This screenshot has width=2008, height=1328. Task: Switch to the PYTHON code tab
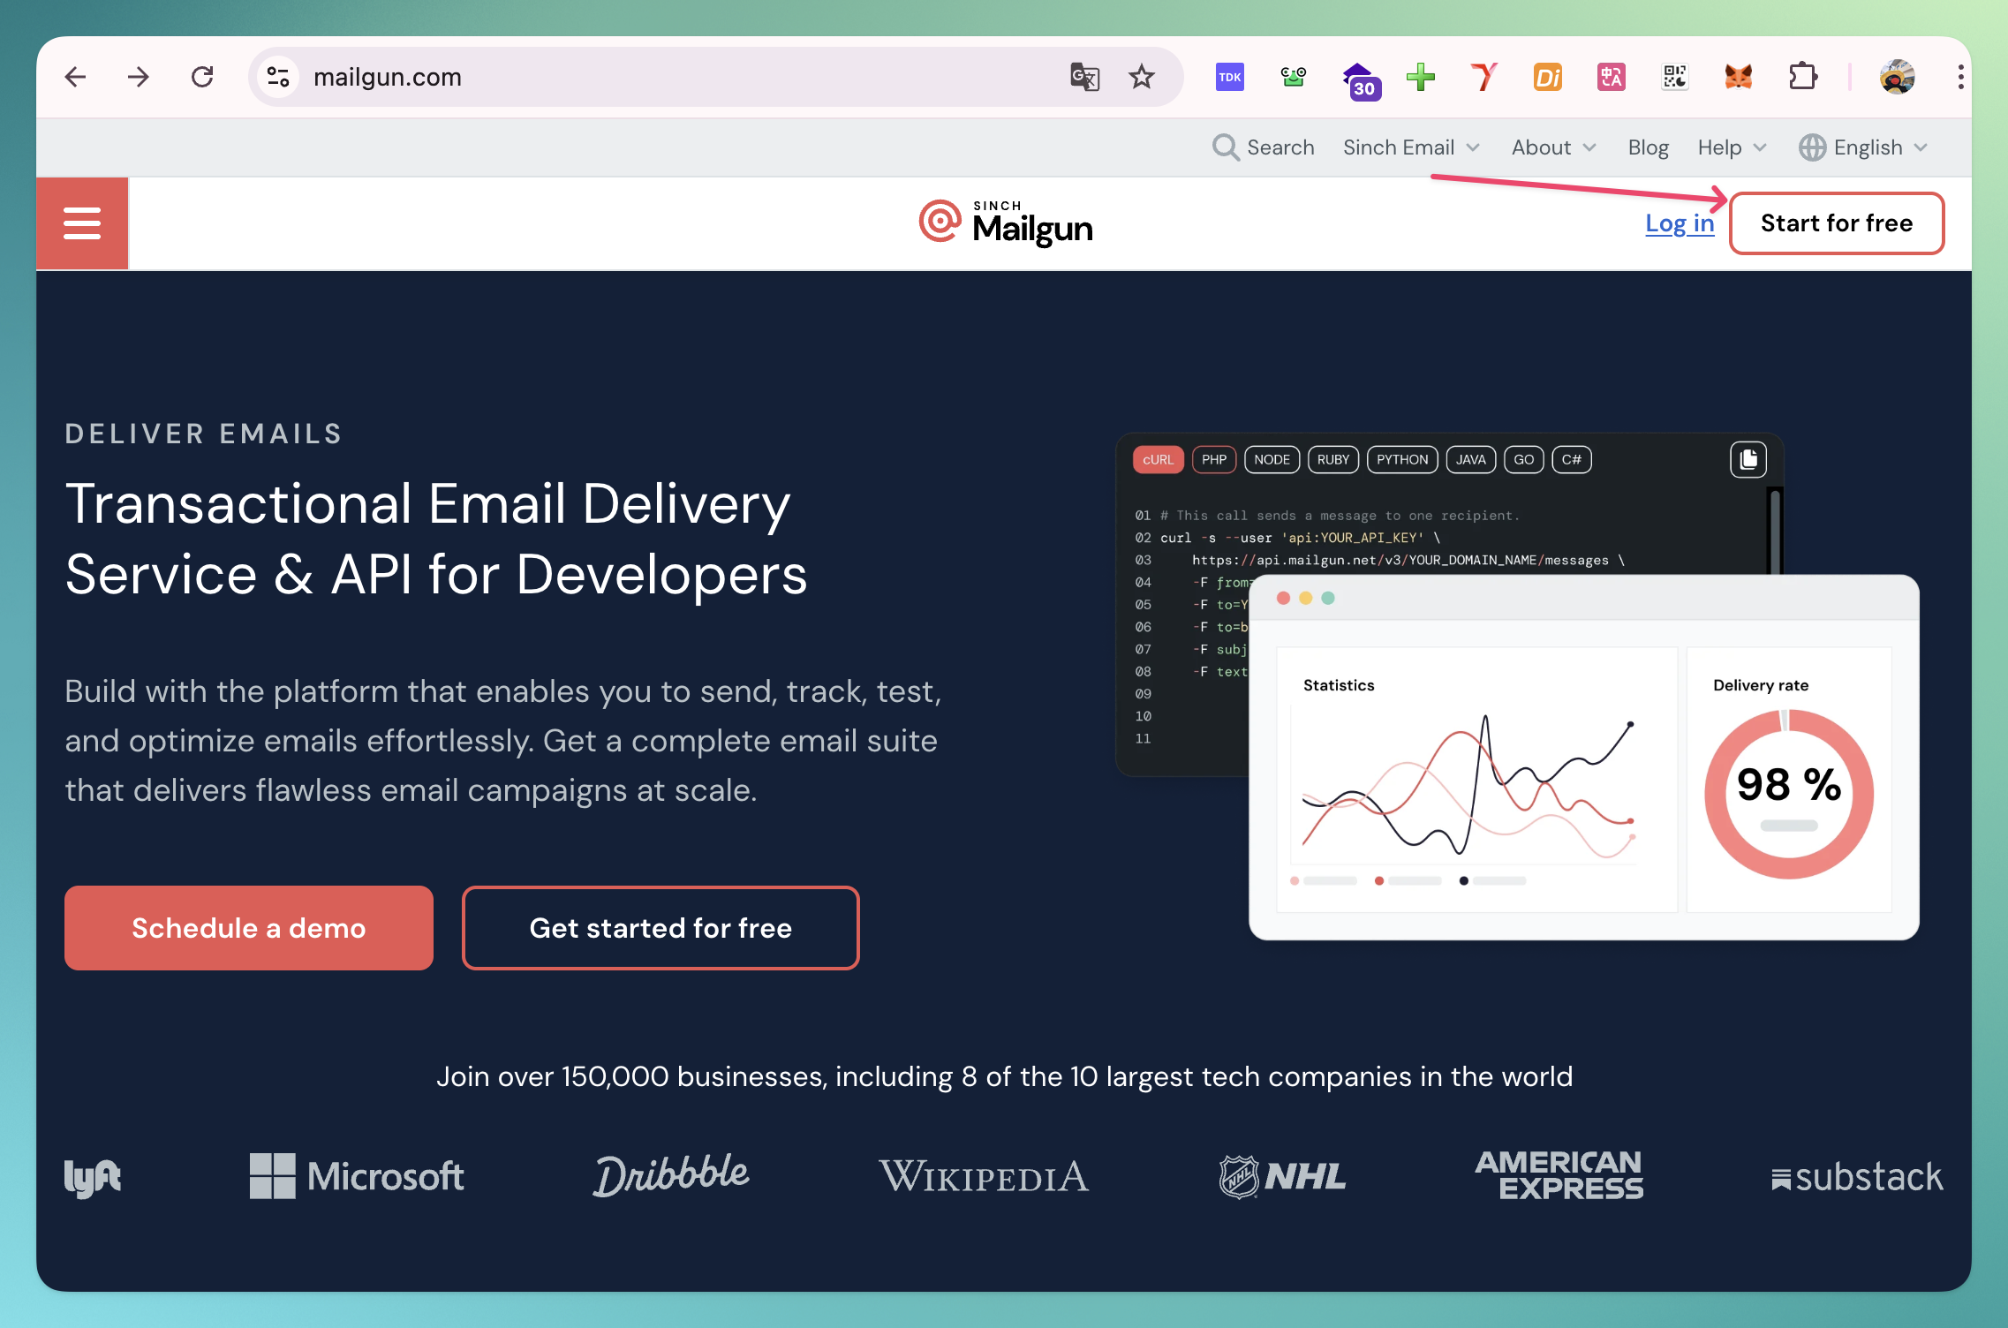click(1401, 459)
